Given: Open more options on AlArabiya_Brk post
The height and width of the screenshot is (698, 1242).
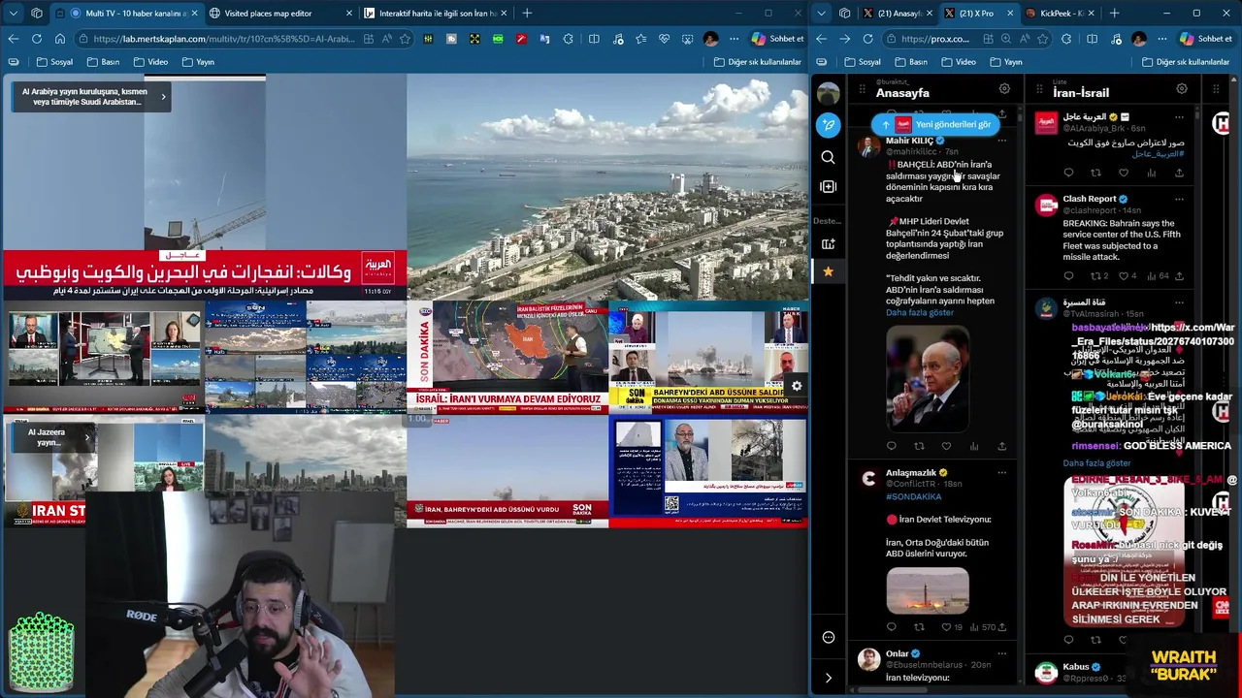Looking at the screenshot, I should (x=1179, y=117).
